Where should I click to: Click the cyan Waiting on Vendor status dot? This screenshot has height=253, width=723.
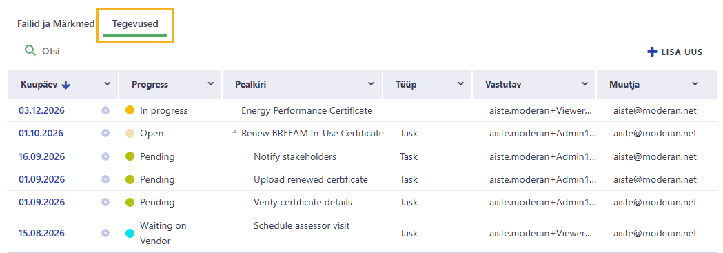click(x=130, y=233)
